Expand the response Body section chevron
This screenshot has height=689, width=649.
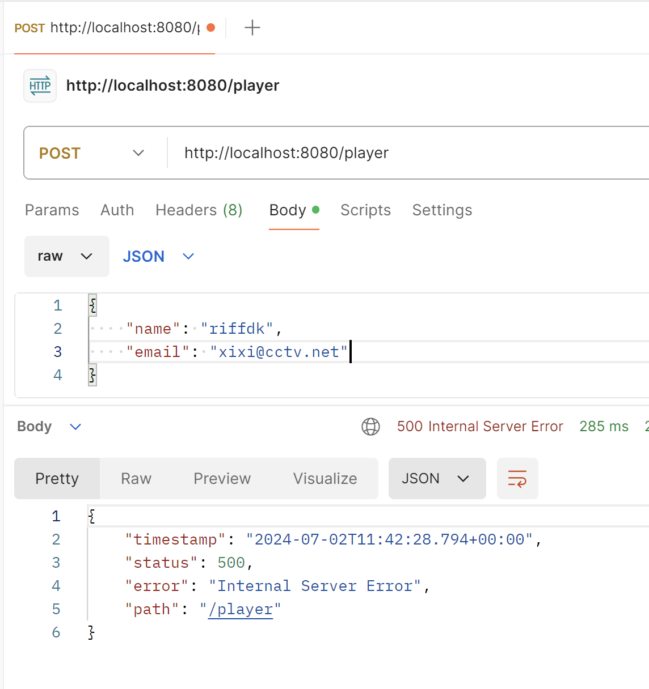tap(75, 426)
